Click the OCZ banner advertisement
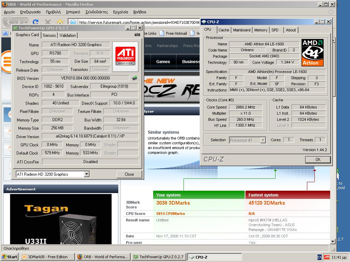The height and width of the screenshot is (262, 350). [172, 89]
